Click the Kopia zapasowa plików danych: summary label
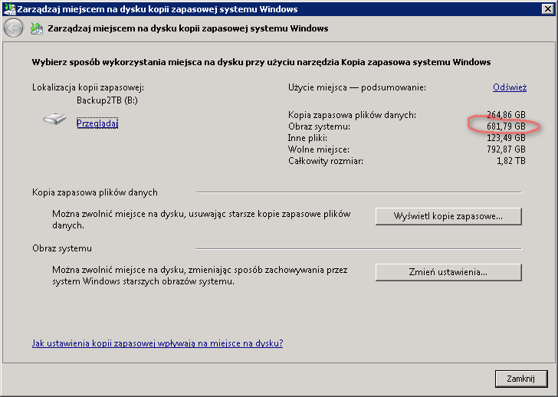 coord(352,115)
